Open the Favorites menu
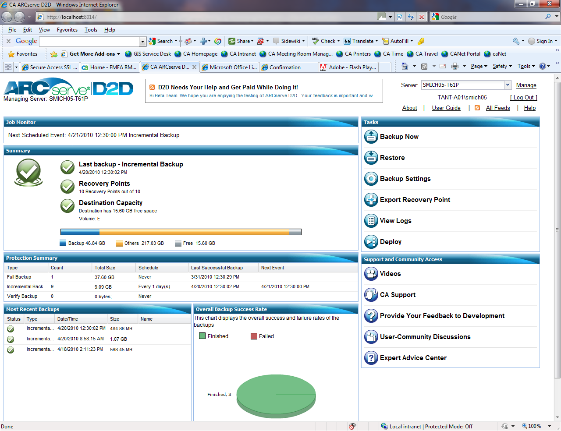The width and height of the screenshot is (561, 431). (67, 30)
